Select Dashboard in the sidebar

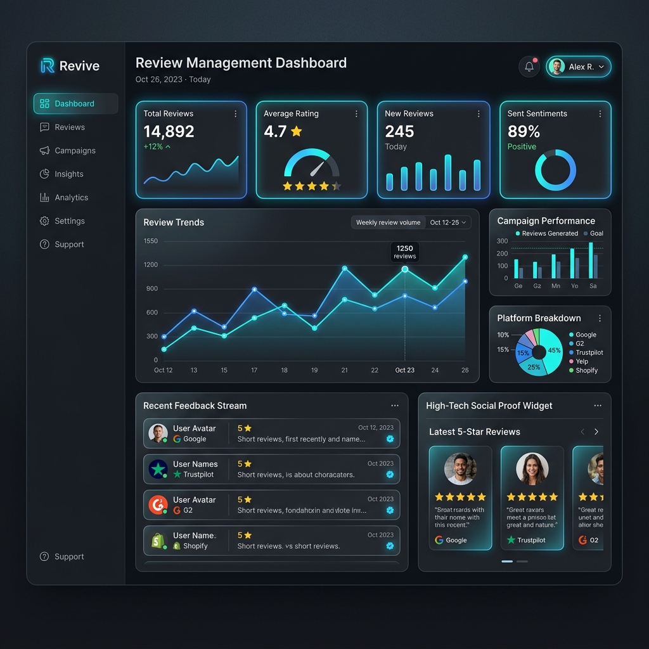pos(76,103)
